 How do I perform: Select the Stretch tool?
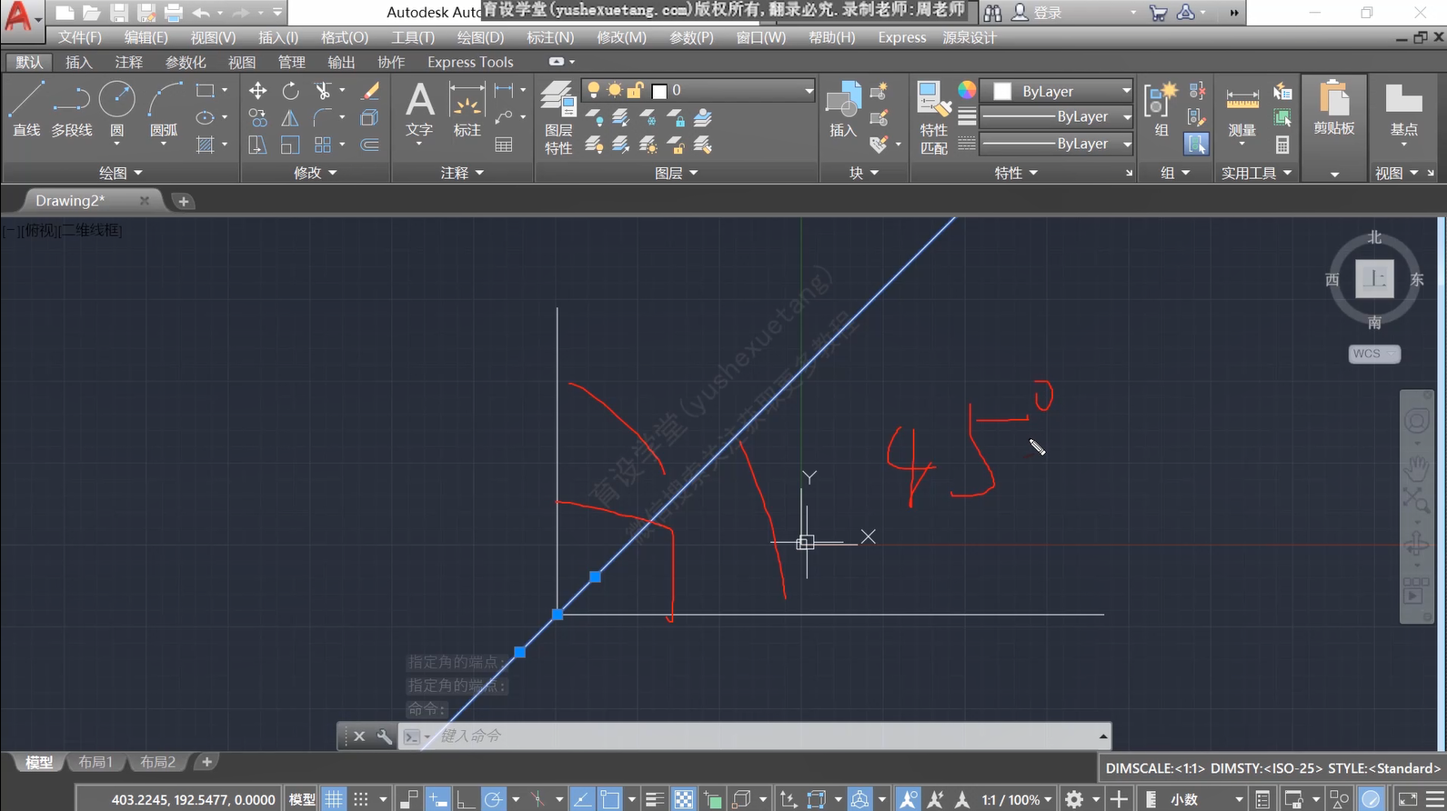pyautogui.click(x=258, y=145)
